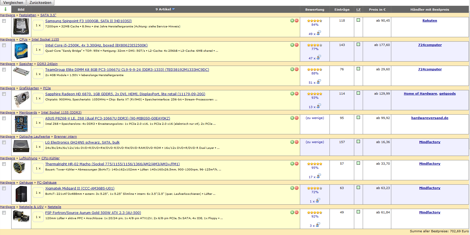Click red minus for LG Electronics GH24NS
The image size is (470, 235).
(x=297, y=142)
